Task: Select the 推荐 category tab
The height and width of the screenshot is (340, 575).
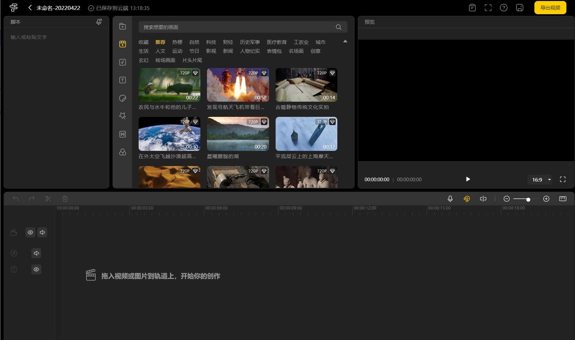Action: (160, 42)
